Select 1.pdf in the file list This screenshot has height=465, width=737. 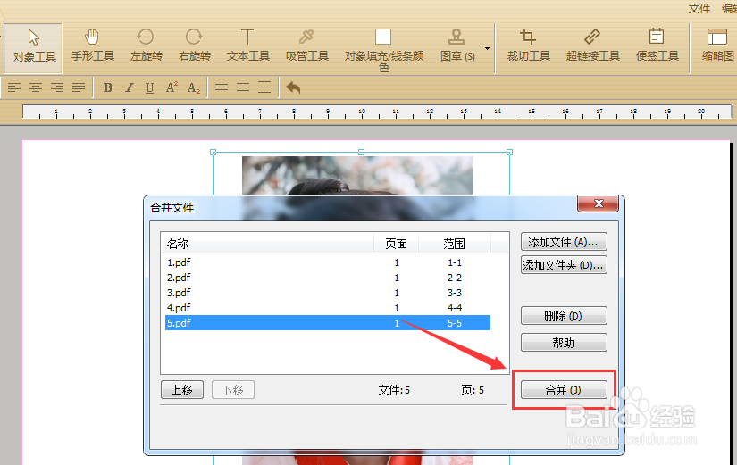[328, 262]
